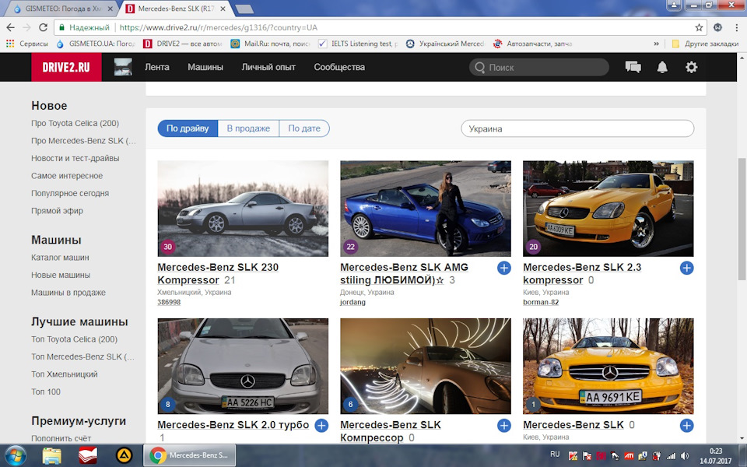Image resolution: width=747 pixels, height=467 pixels.
Task: Open the Лента menu item
Action: tap(157, 67)
